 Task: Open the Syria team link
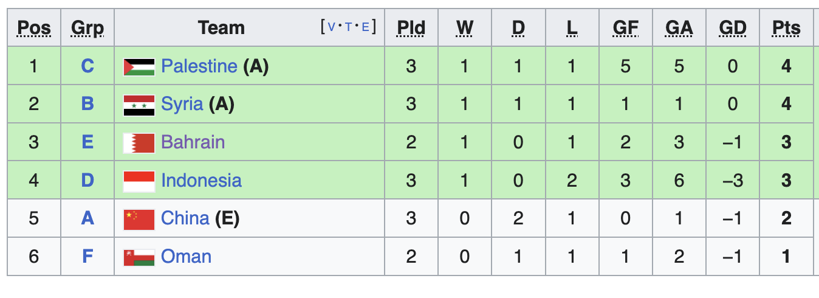(x=182, y=104)
